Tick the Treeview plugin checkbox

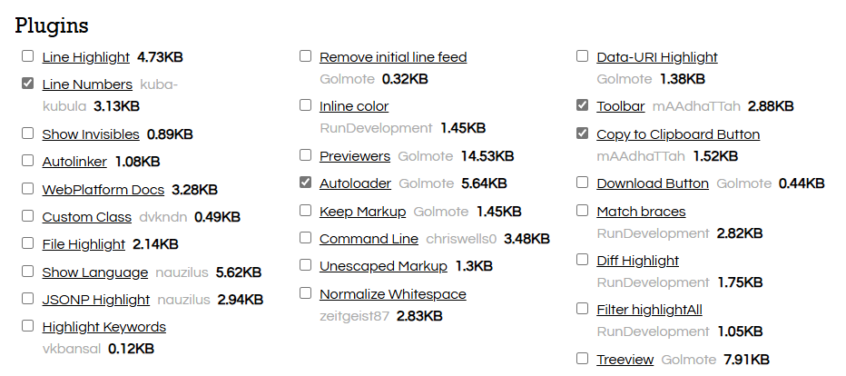(x=582, y=359)
